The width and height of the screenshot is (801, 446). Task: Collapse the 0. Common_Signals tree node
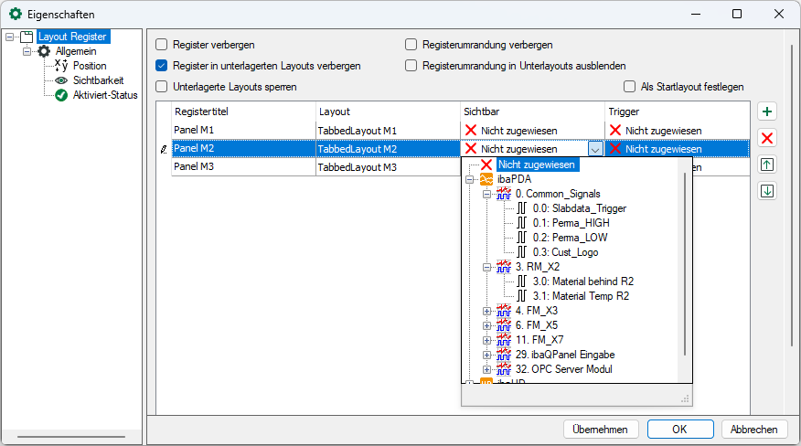point(486,194)
